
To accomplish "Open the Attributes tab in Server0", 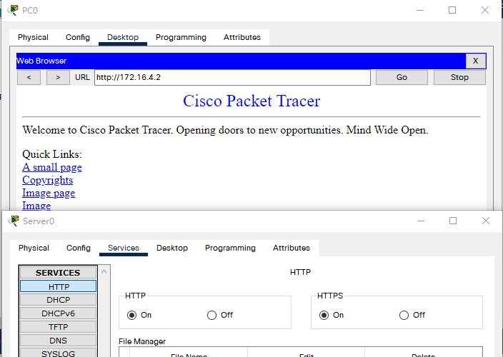I will coord(292,248).
